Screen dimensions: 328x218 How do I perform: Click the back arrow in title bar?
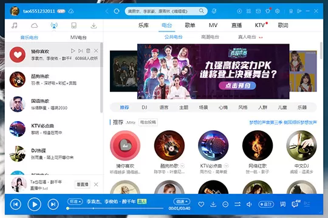coord(107,11)
